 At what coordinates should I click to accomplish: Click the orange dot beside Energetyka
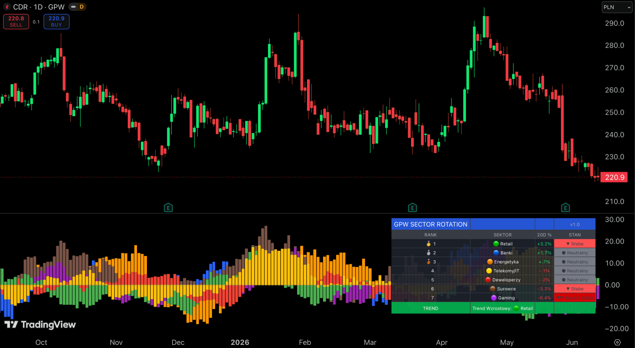[490, 262]
